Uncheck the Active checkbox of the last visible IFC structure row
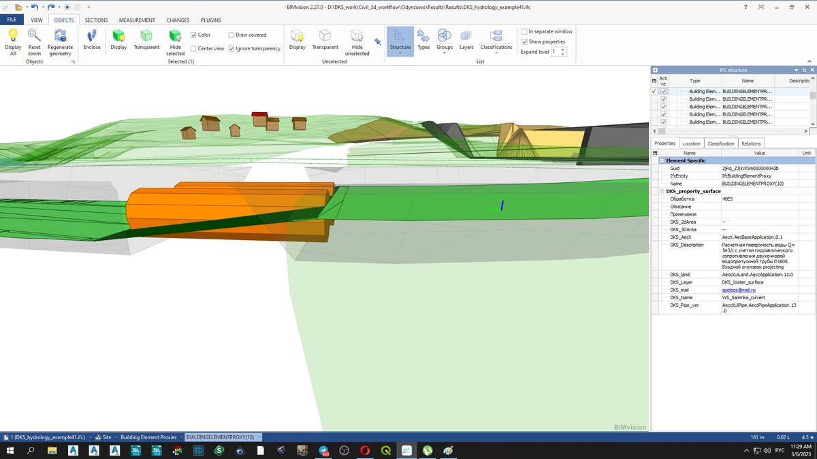This screenshot has height=459, width=817. pyautogui.click(x=664, y=122)
